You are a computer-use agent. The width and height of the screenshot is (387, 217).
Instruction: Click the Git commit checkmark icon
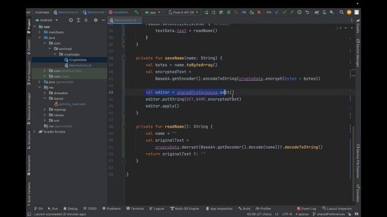pos(285,12)
